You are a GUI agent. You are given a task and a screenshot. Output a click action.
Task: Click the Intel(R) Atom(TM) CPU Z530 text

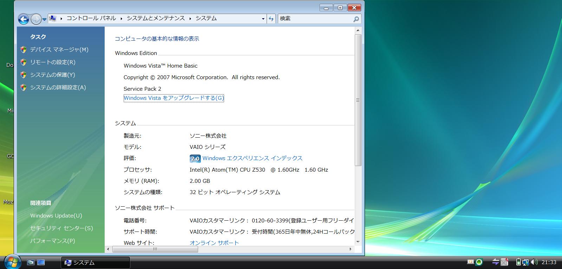tap(227, 170)
